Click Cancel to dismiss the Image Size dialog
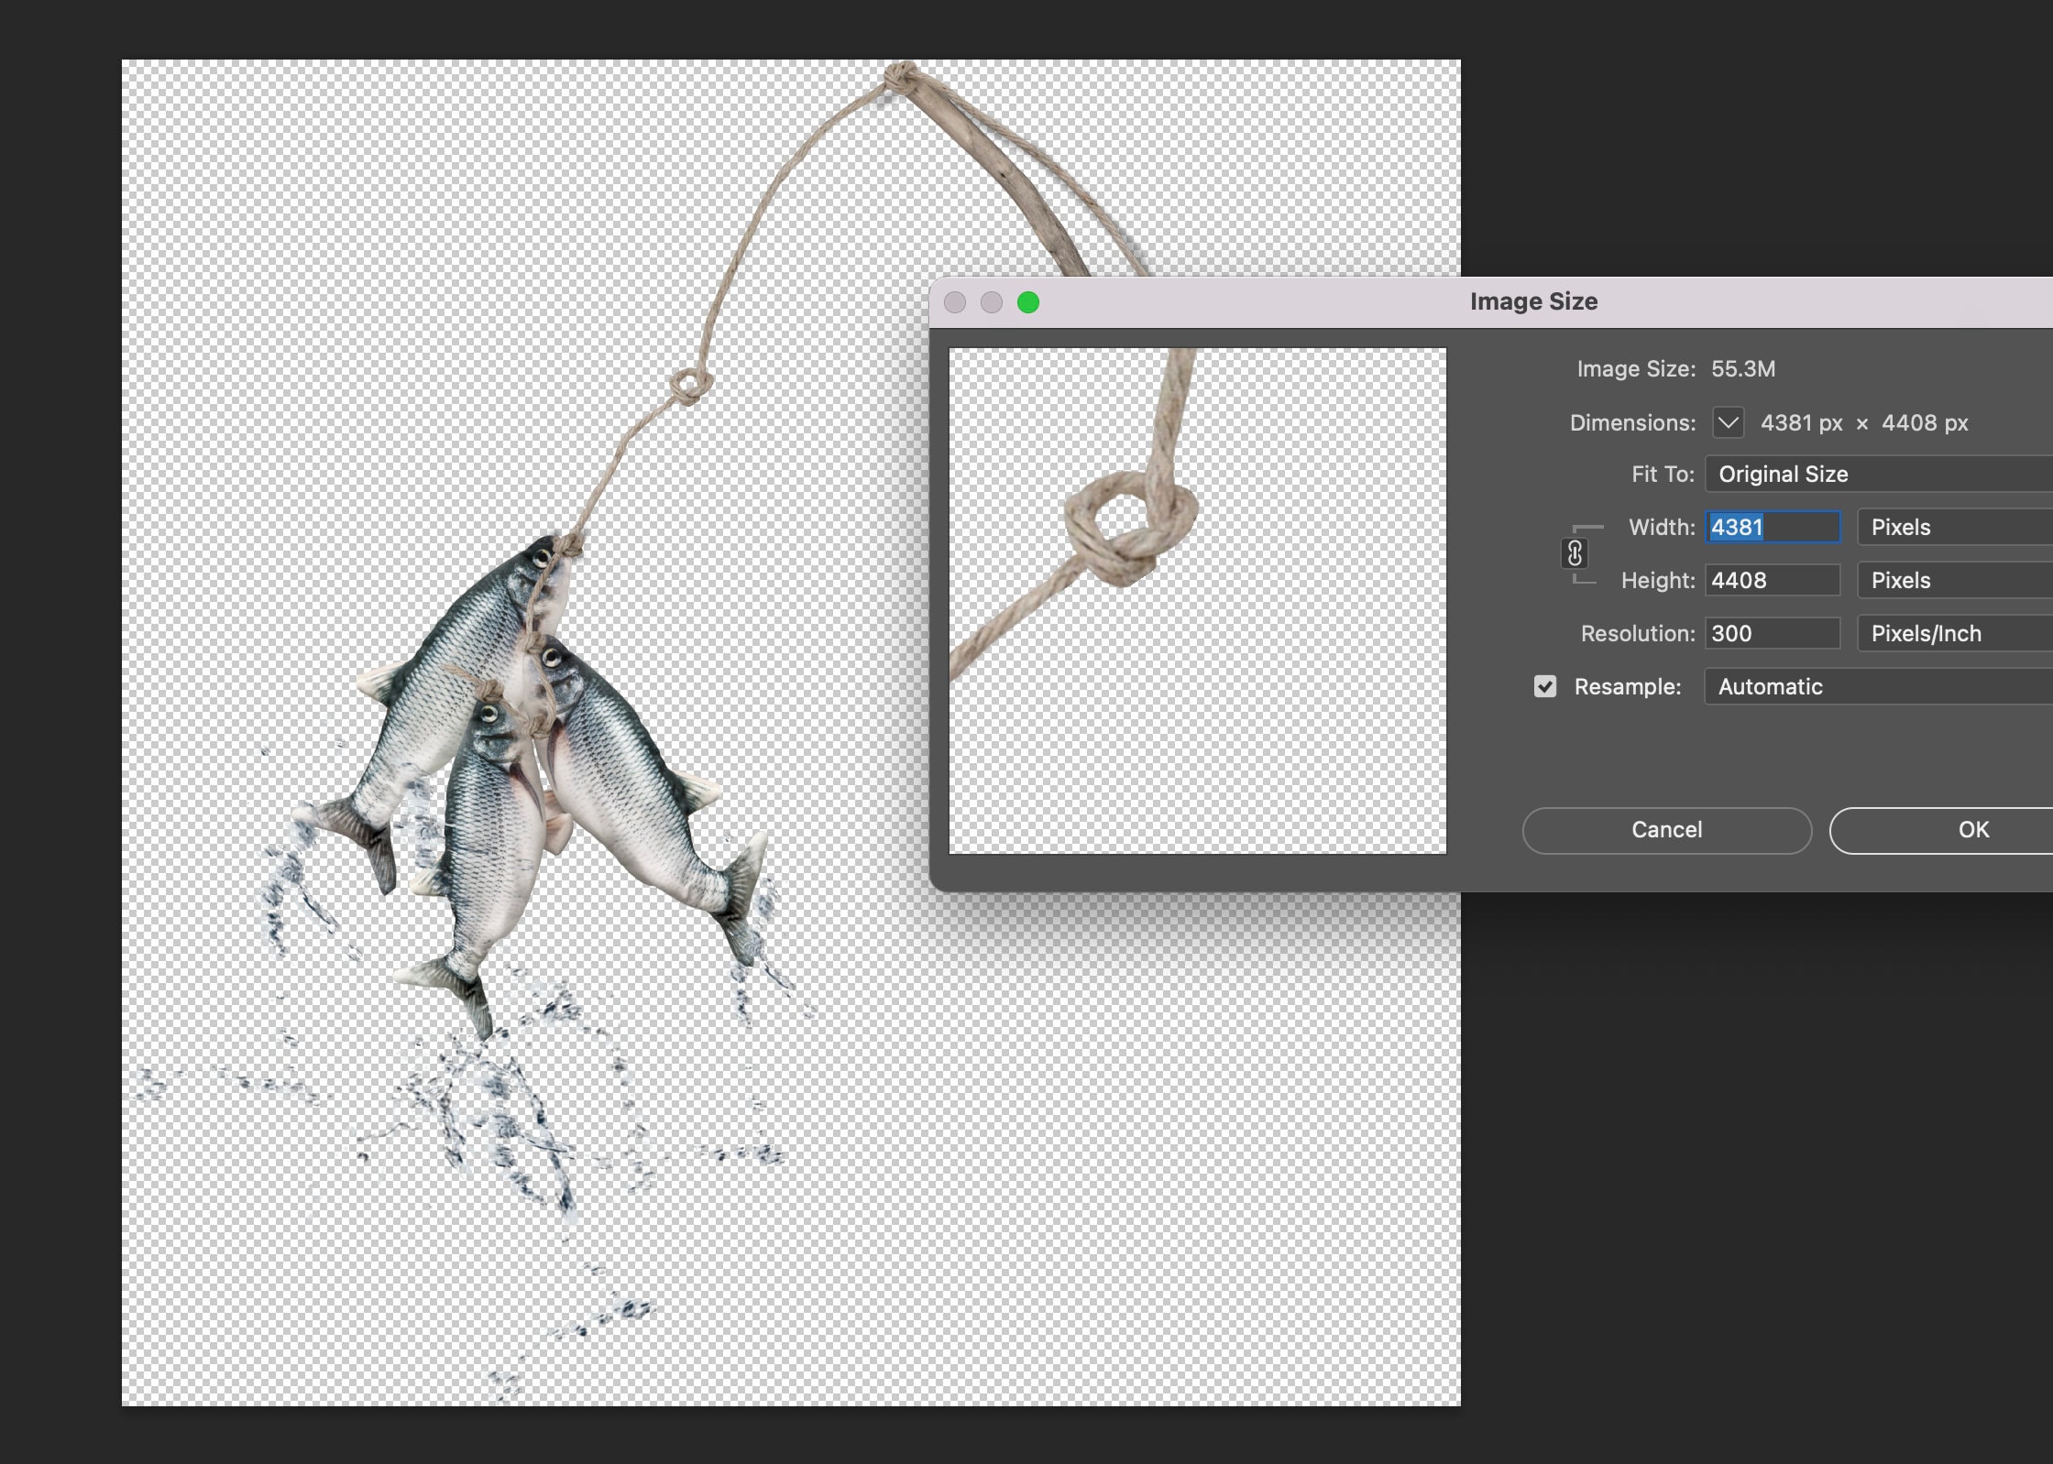The height and width of the screenshot is (1464, 2053). point(1666,830)
